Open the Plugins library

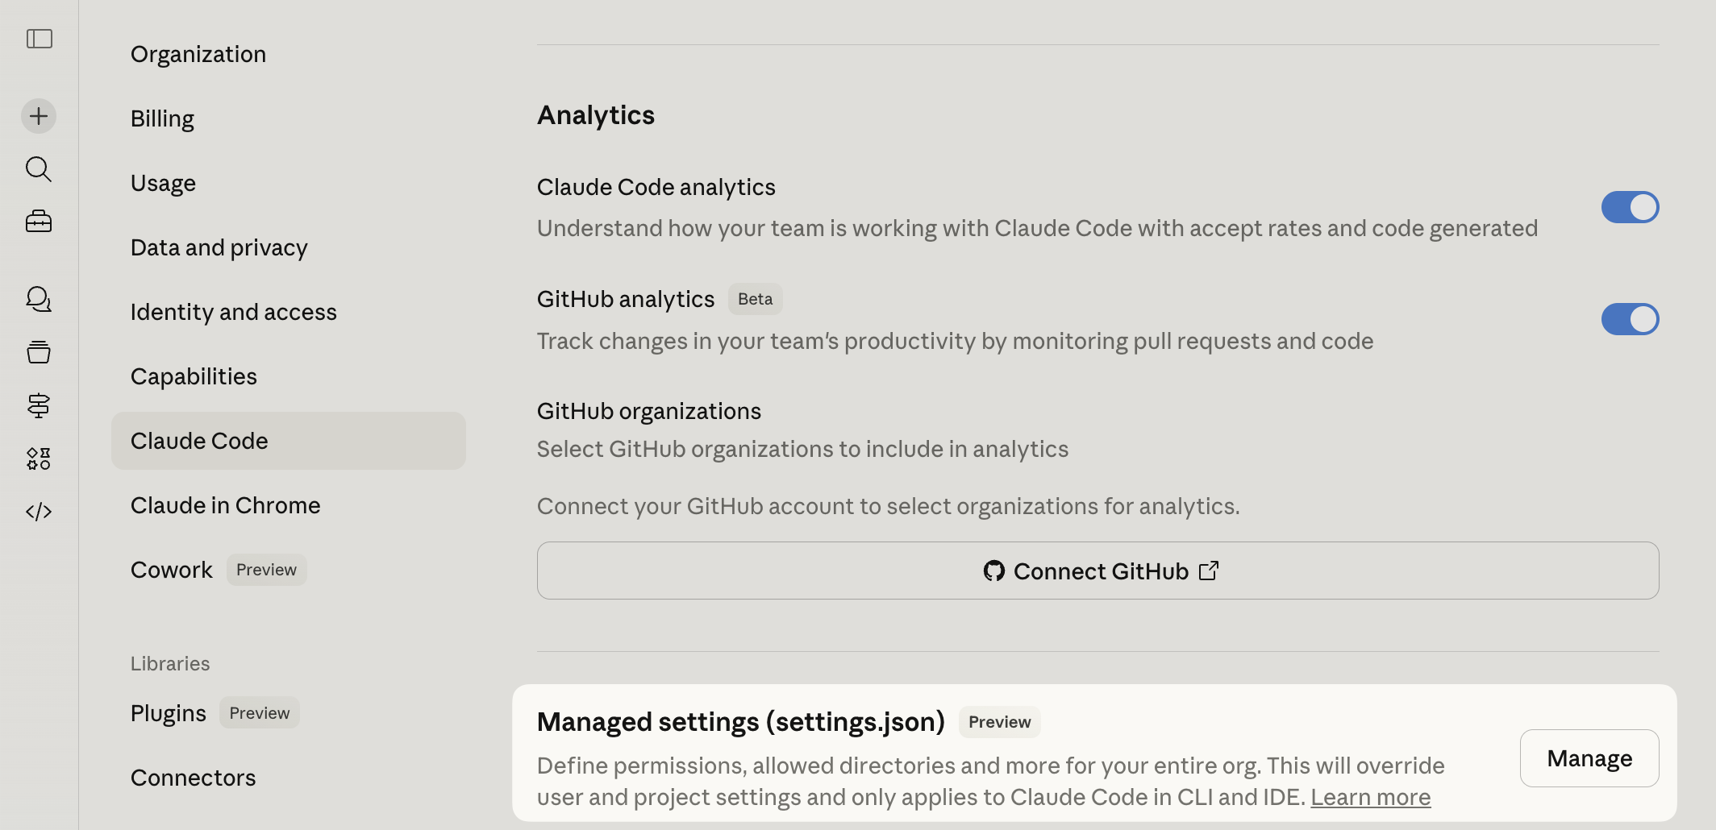click(169, 713)
